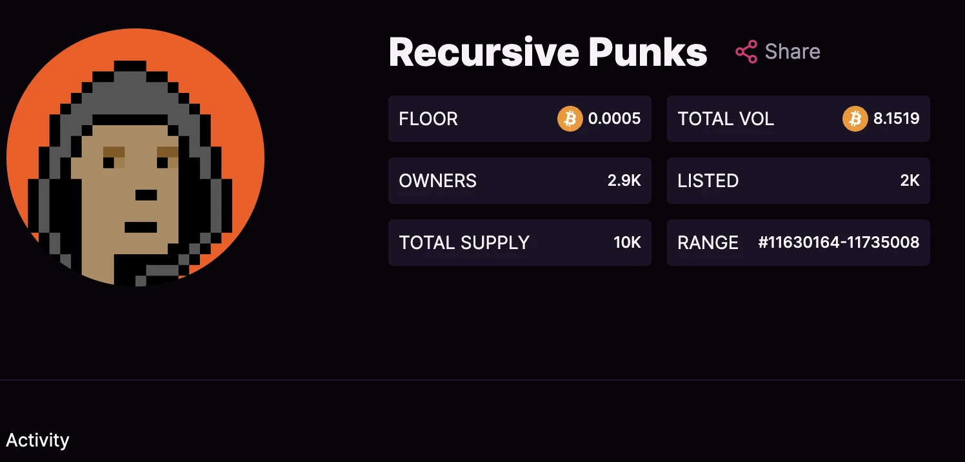
Task: Click the OWNERS label
Action: (437, 181)
